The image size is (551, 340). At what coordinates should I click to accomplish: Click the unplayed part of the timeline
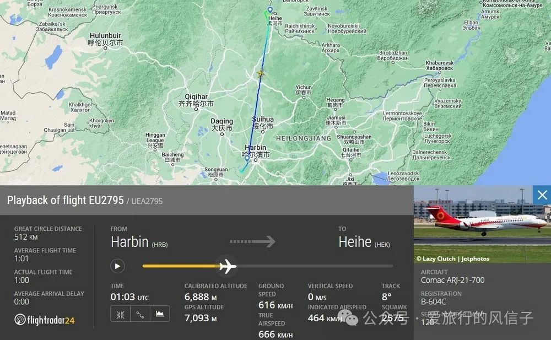click(315, 266)
